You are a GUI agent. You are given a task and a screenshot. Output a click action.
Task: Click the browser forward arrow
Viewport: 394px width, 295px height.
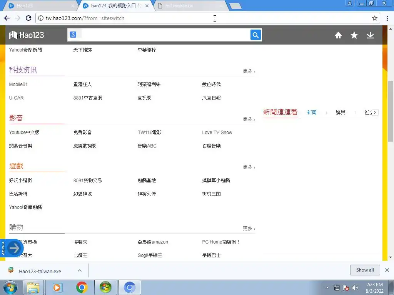(x=18, y=18)
